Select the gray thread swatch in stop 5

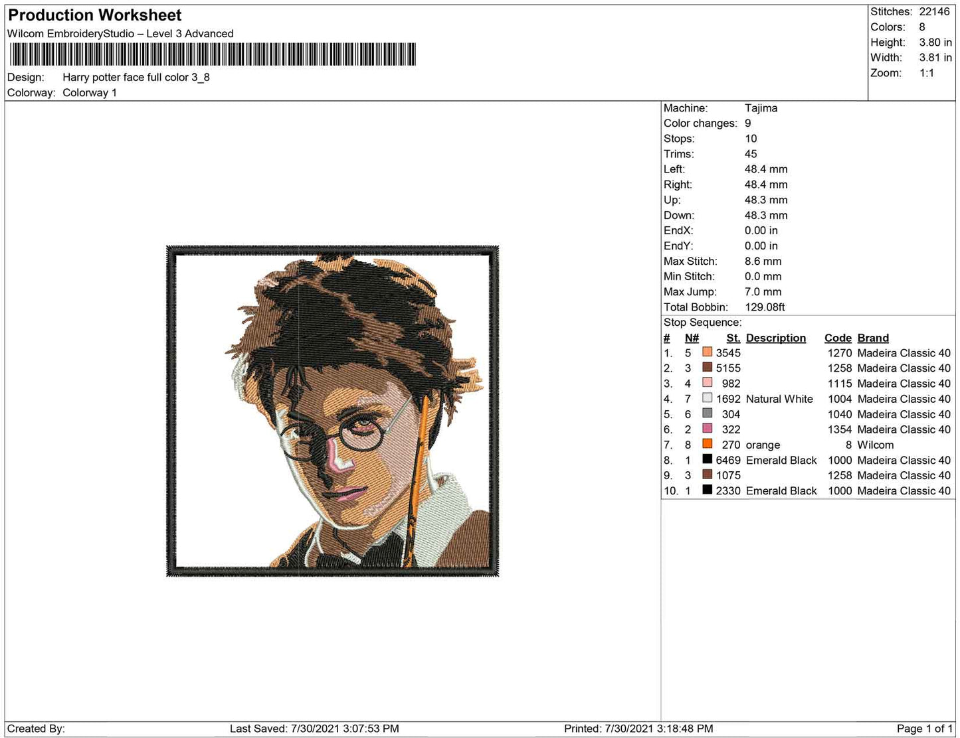(x=708, y=414)
